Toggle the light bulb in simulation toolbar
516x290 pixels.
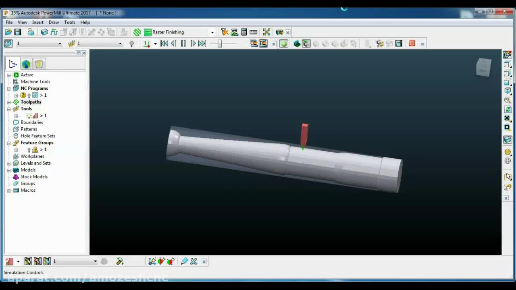tap(131, 44)
